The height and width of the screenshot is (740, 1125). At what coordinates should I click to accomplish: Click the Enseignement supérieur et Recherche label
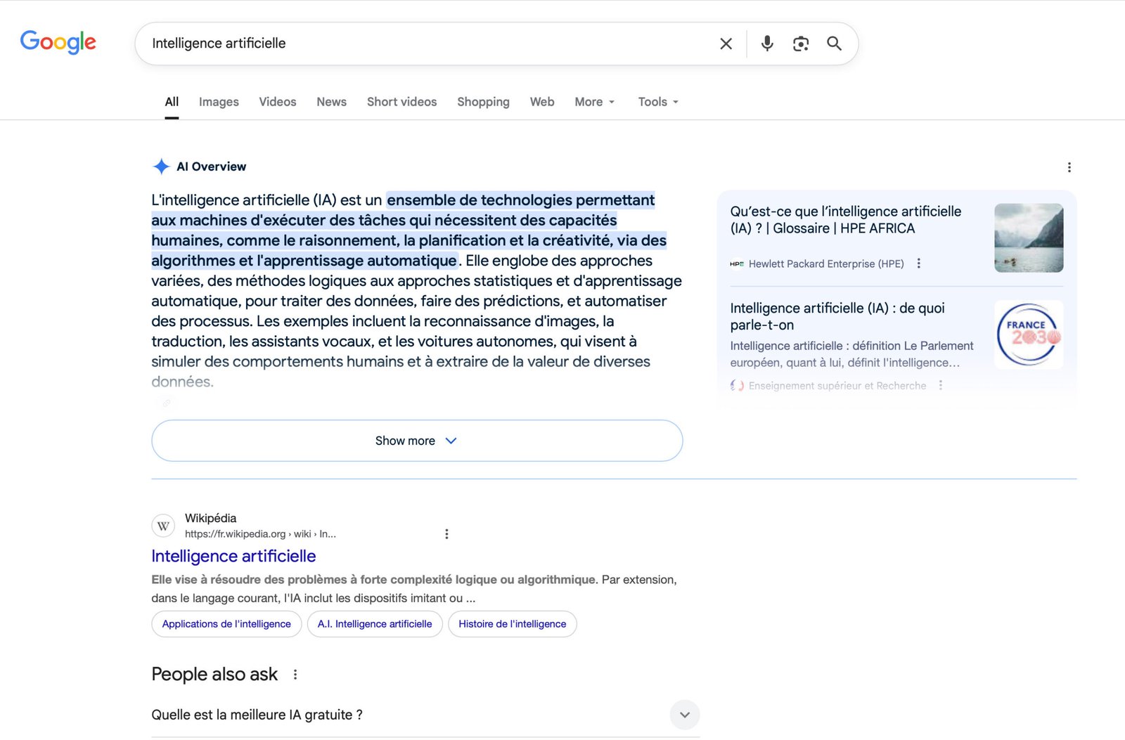coord(837,386)
